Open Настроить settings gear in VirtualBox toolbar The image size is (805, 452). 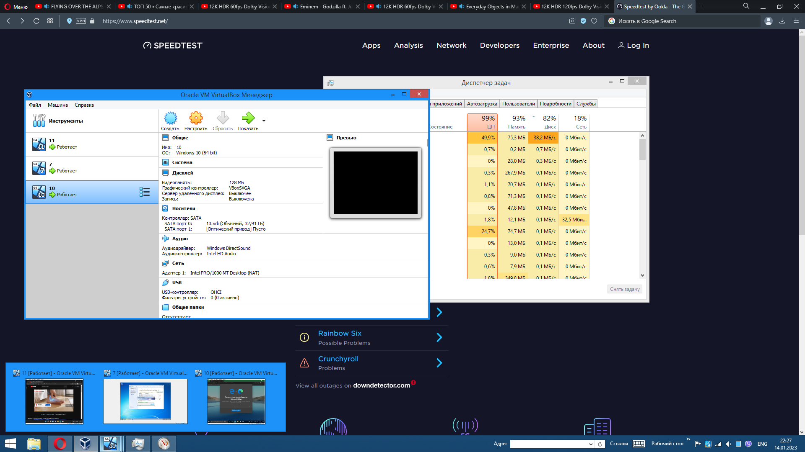click(196, 118)
